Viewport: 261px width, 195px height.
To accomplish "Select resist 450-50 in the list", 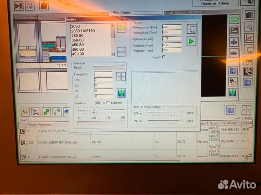I will [x=78, y=45].
